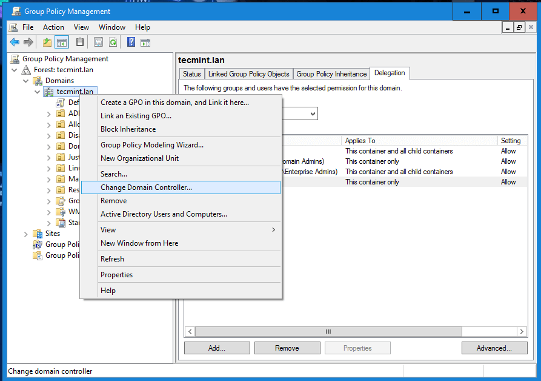Click the Show/Hide Console Tree toolbar icon

[61, 42]
